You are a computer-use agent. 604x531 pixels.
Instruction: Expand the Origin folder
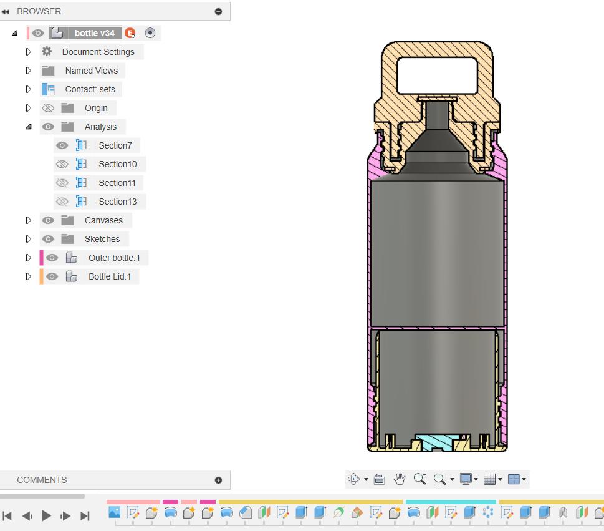28,107
